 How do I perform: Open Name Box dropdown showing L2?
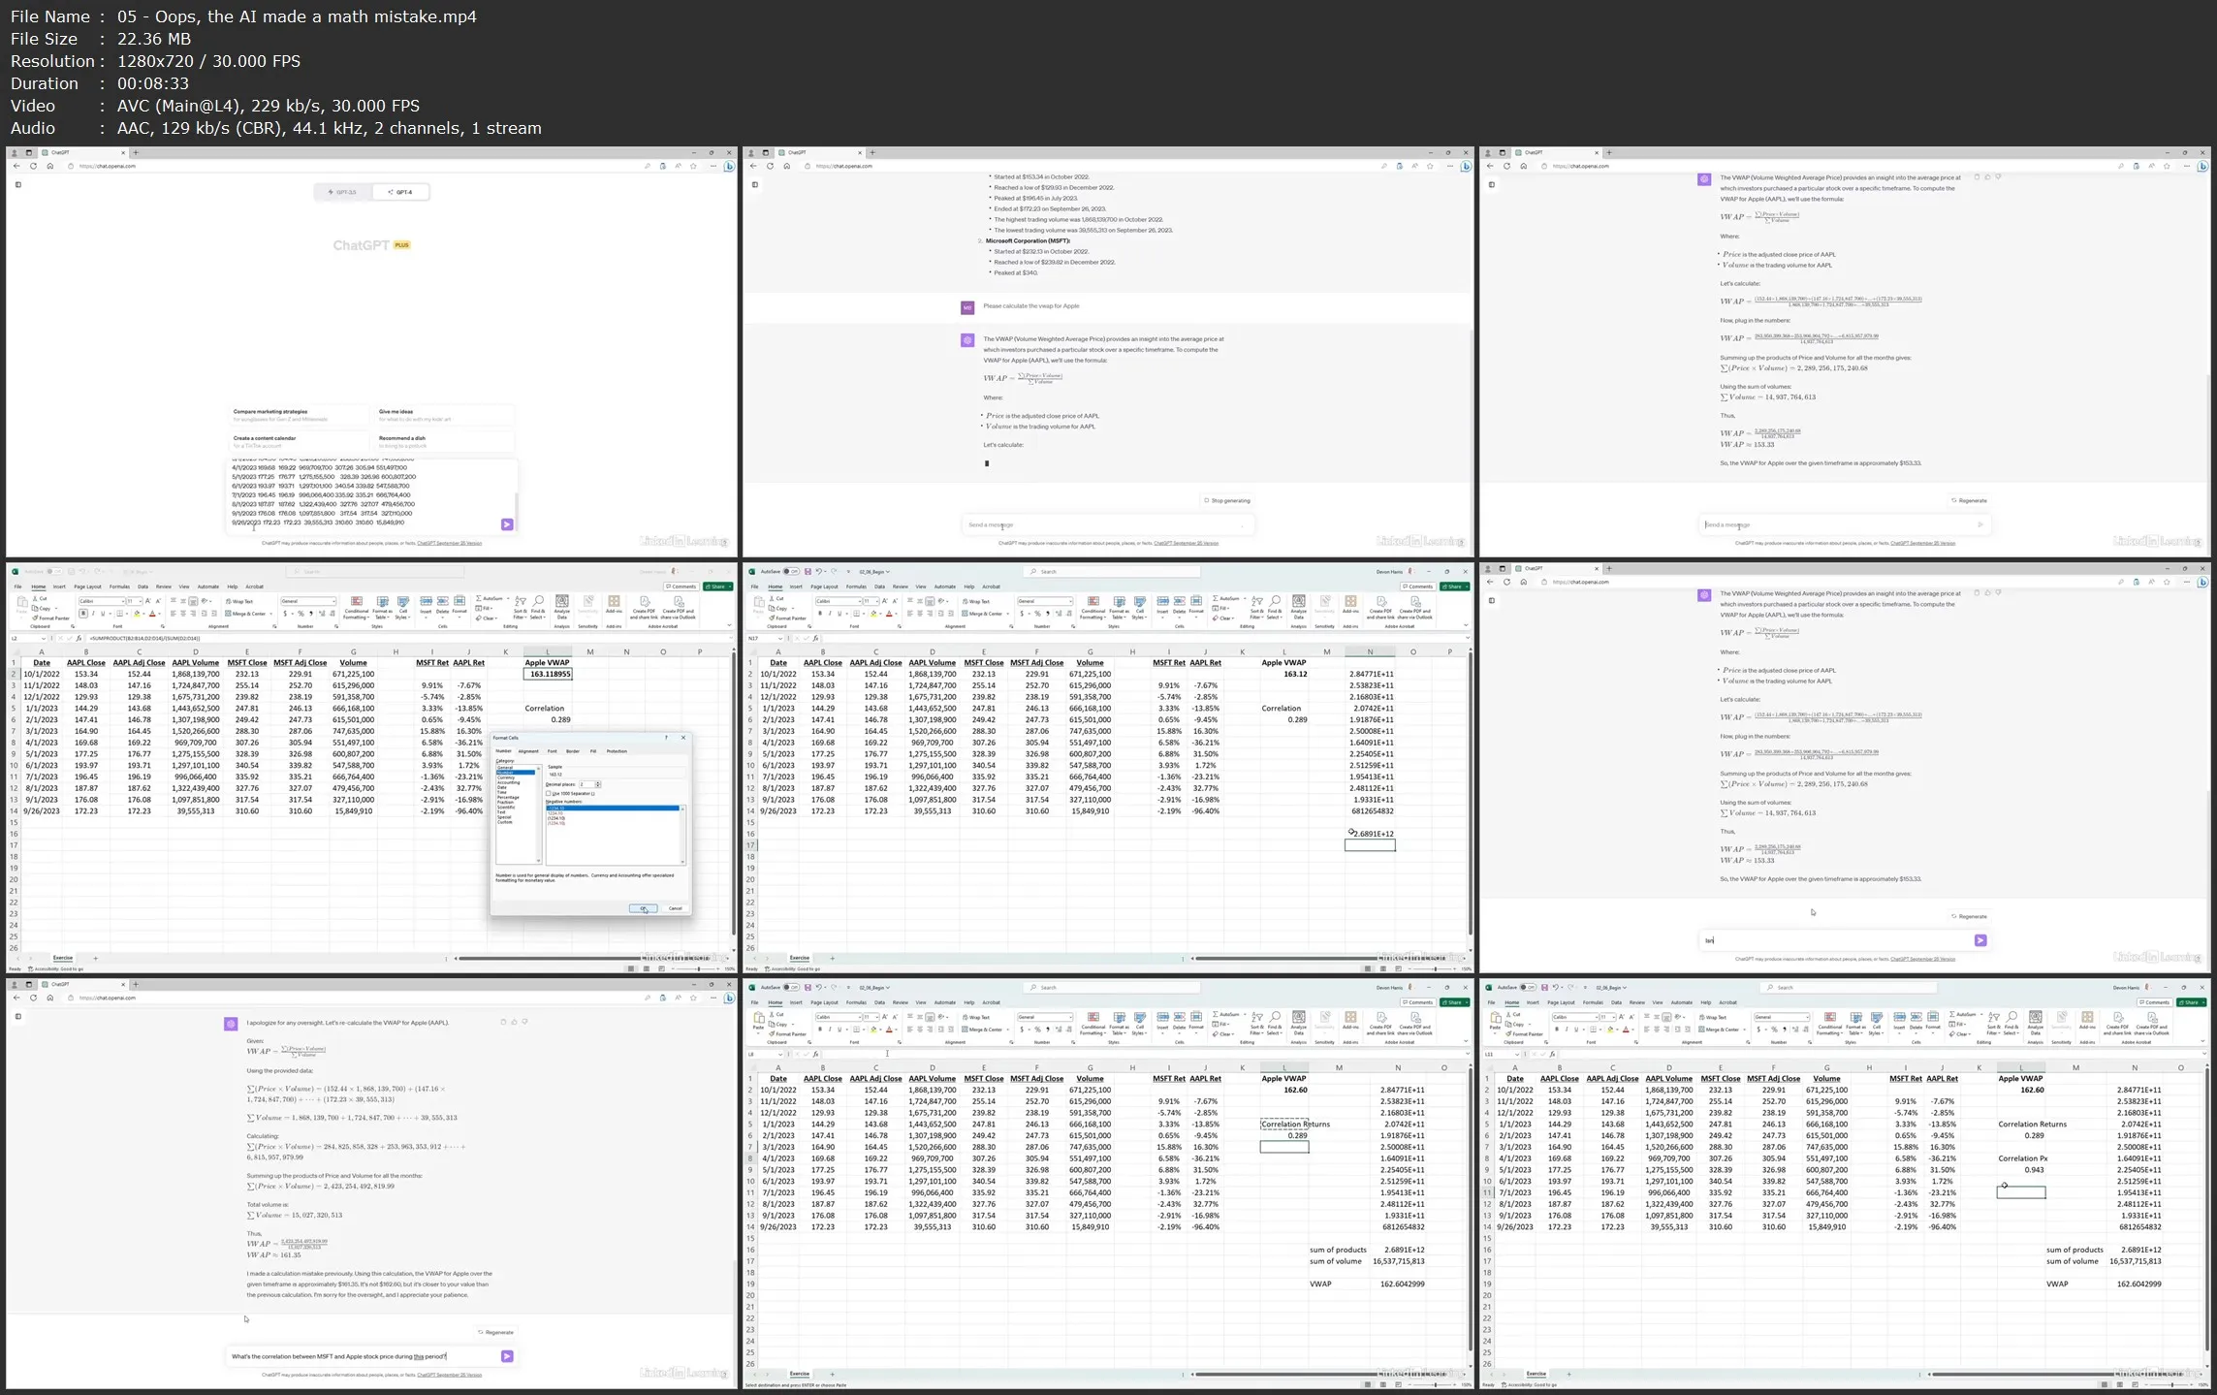tap(44, 639)
